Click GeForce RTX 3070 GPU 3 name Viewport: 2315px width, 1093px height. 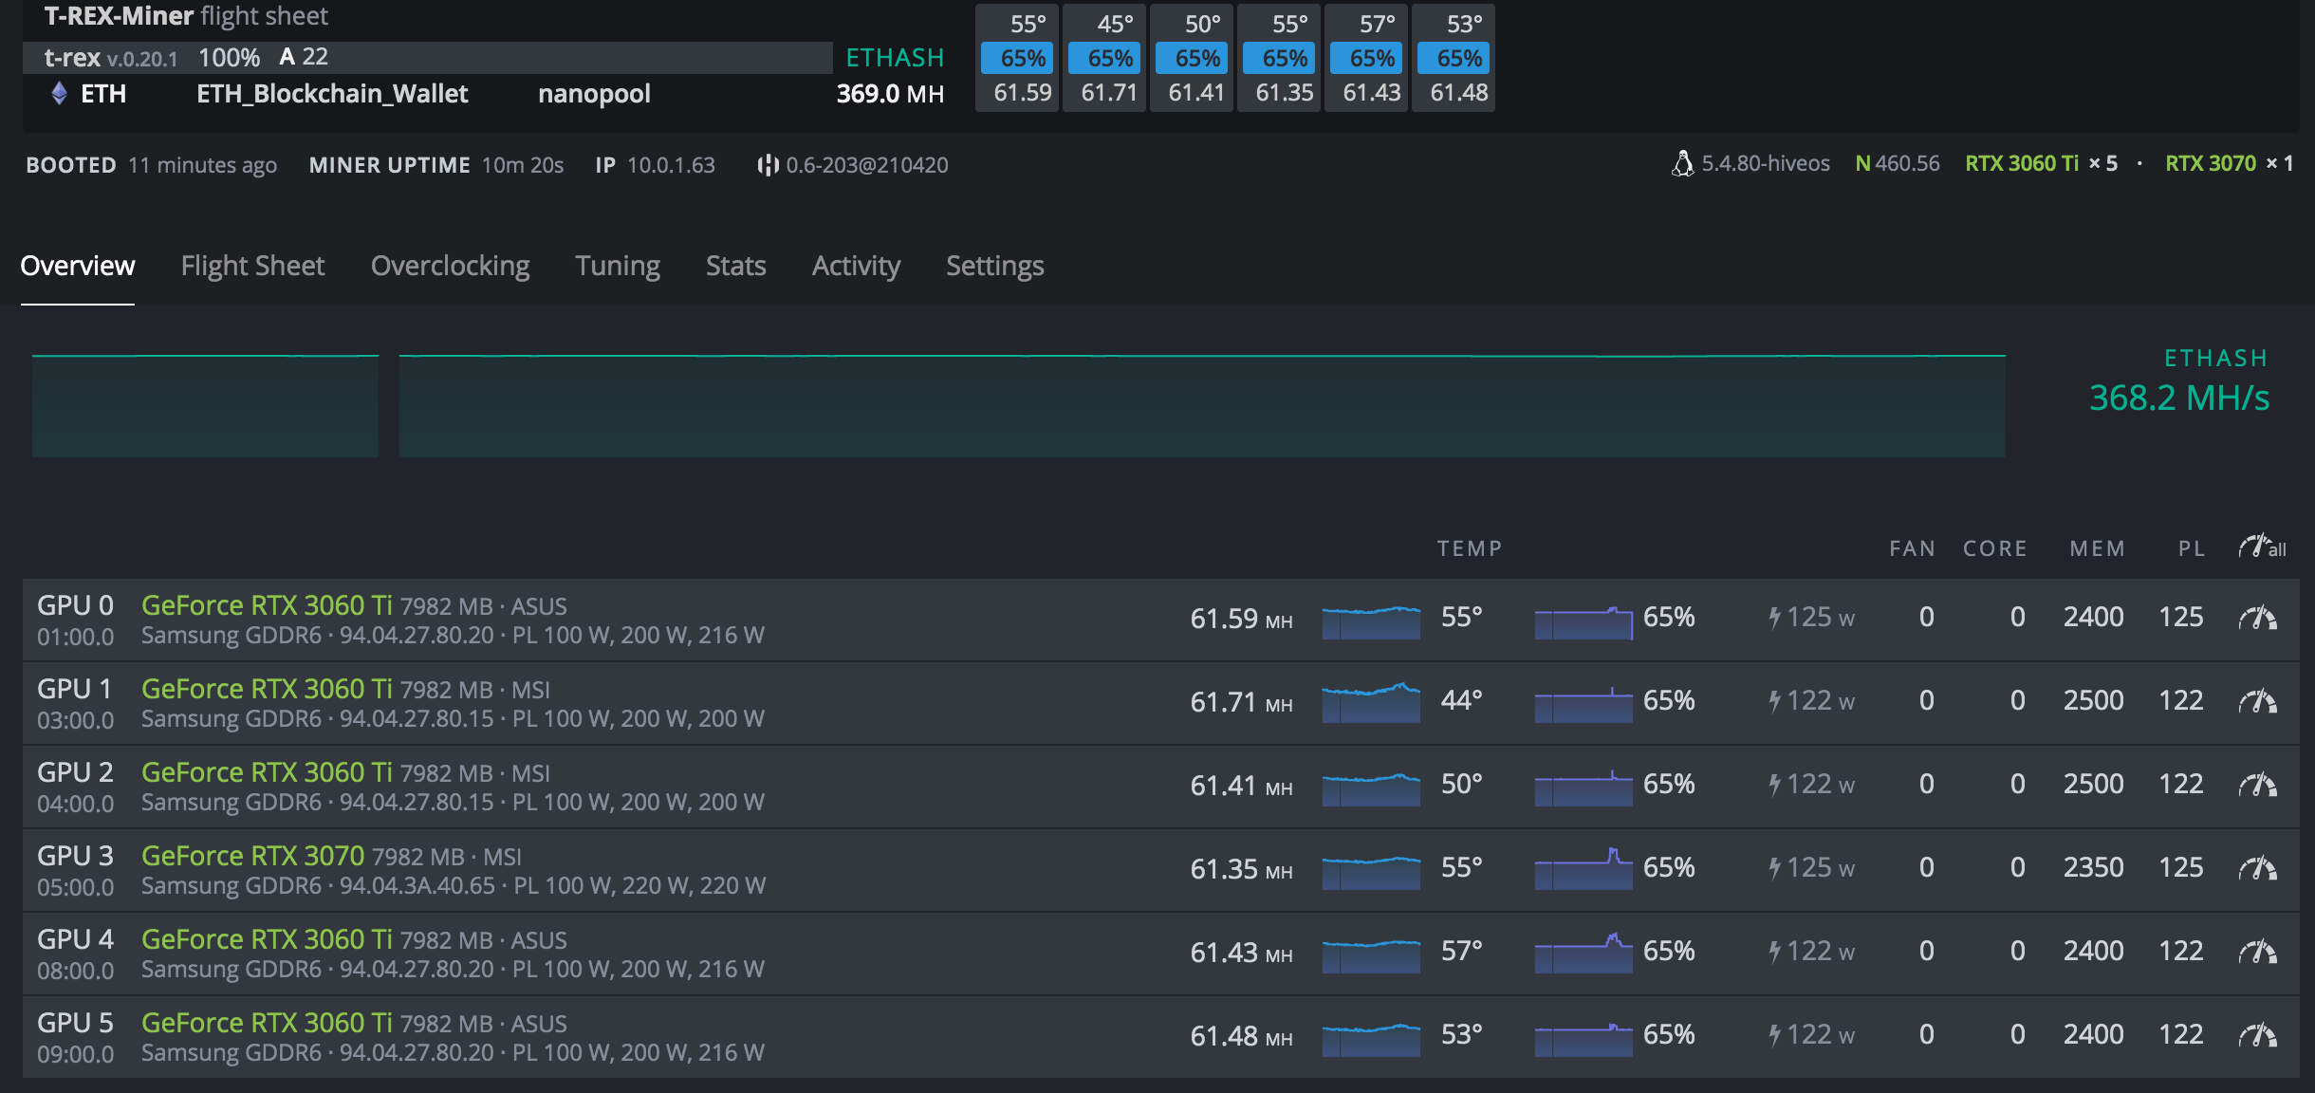coord(252,856)
